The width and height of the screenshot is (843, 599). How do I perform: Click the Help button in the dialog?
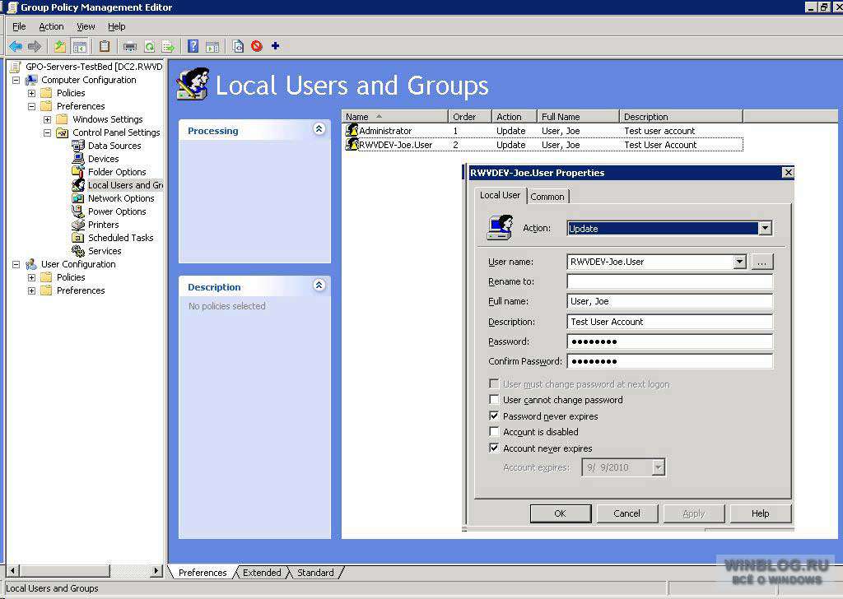pos(760,513)
